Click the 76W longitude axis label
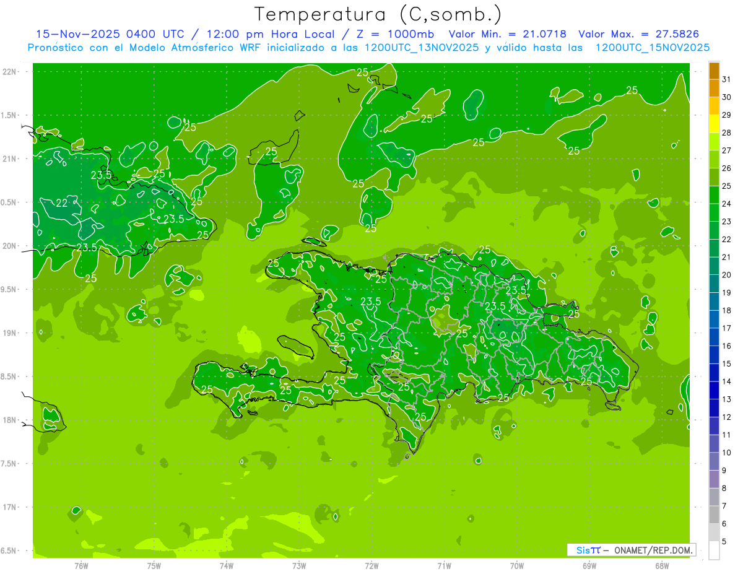743x574 pixels. [81, 566]
